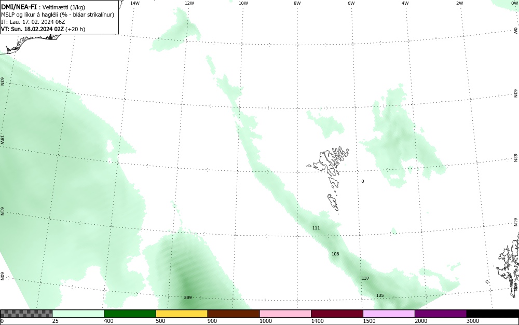
Task: Click the 8W longitude label
Action: tap(297, 3)
